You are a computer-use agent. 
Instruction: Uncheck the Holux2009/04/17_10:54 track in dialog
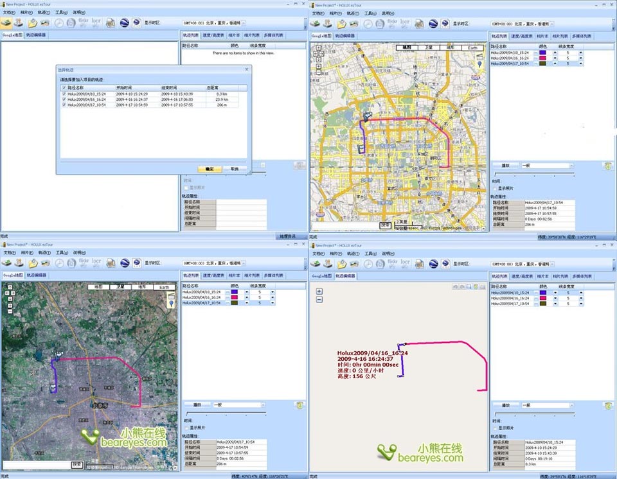[64, 105]
